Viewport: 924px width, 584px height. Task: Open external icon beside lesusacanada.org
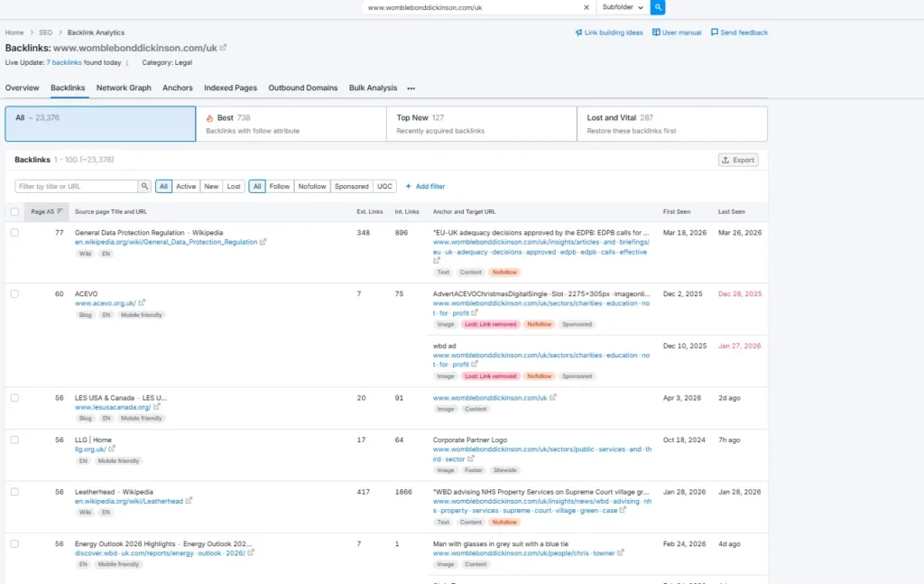click(157, 406)
